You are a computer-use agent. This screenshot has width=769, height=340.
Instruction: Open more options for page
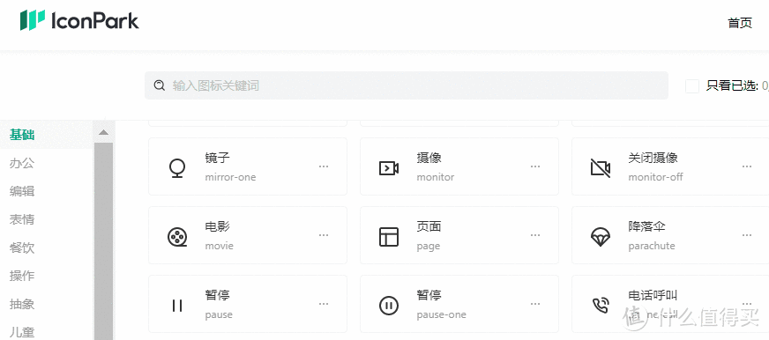[535, 235]
